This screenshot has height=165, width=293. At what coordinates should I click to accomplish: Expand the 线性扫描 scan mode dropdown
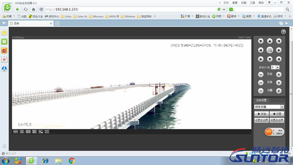click(282, 107)
